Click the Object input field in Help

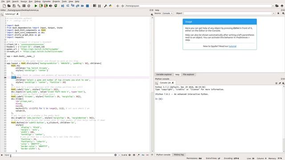[228, 13]
